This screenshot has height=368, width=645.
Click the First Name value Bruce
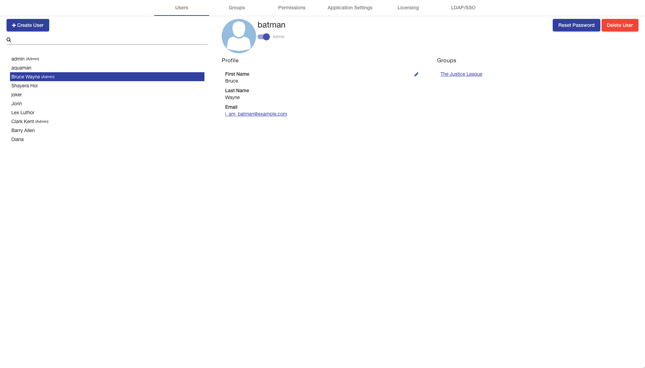click(x=232, y=81)
